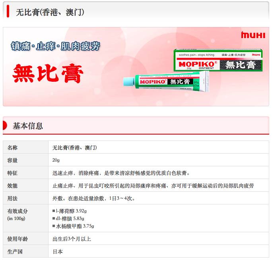Image resolution: width=272 pixels, height=260 pixels.
Task: Click the MOPIKO ointment box image
Action: (218, 60)
